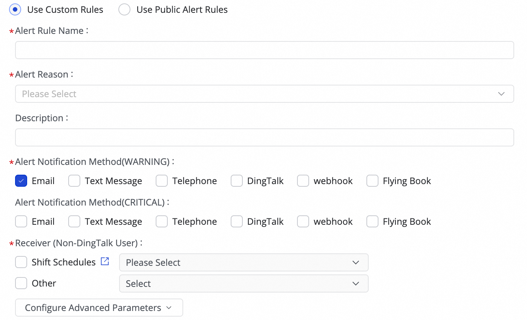527x320 pixels.
Task: Open the Other receiver Select dropdown
Action: [x=244, y=283]
